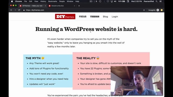Click the scream emoji beside THE REALITY
This screenshot has width=173, height=97.
coord(98,58)
